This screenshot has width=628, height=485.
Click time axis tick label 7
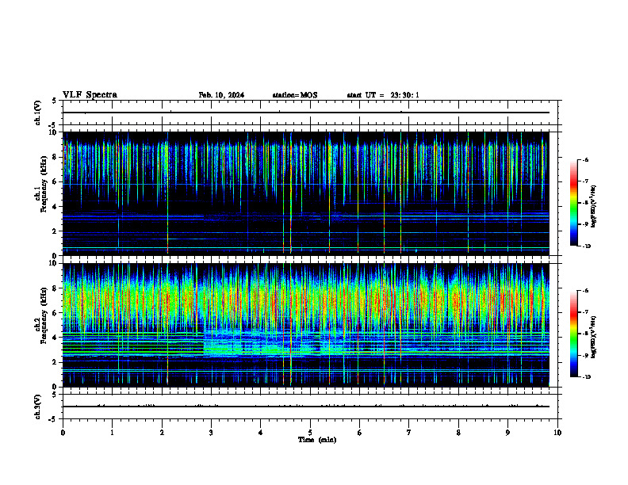click(409, 433)
